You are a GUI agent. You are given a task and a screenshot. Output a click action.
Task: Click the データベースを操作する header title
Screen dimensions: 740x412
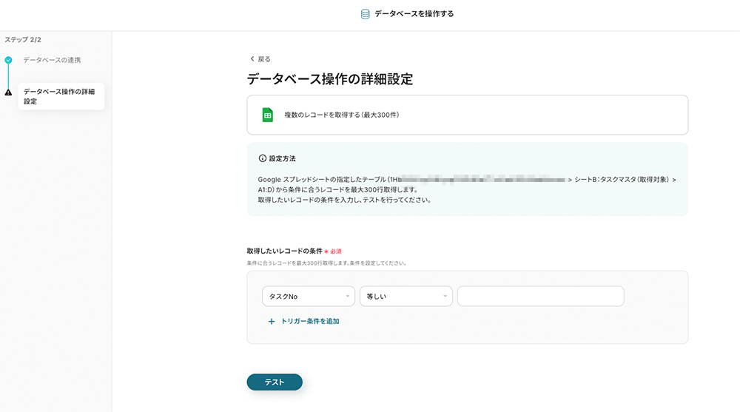pyautogui.click(x=414, y=14)
